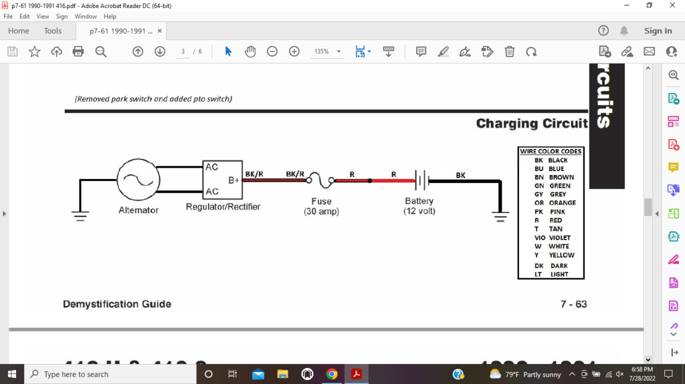Star this file as favorite
This screenshot has height=384, width=685.
point(35,51)
